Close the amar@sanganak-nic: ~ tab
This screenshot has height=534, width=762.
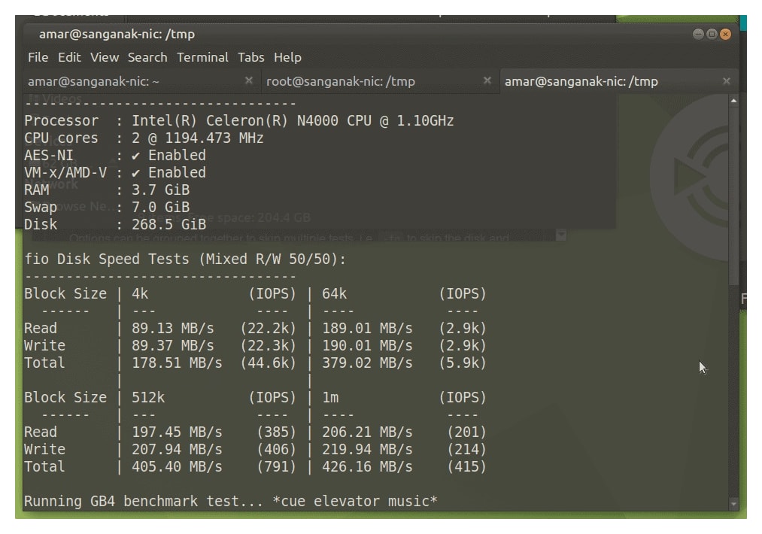[x=248, y=80]
